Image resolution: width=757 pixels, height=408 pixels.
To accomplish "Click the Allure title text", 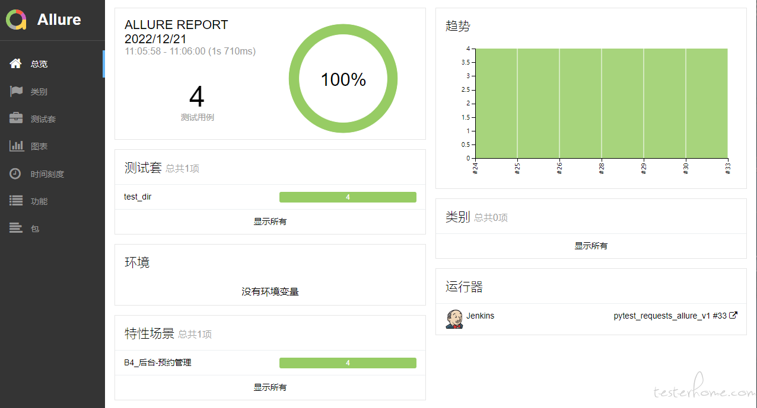I will (x=59, y=20).
